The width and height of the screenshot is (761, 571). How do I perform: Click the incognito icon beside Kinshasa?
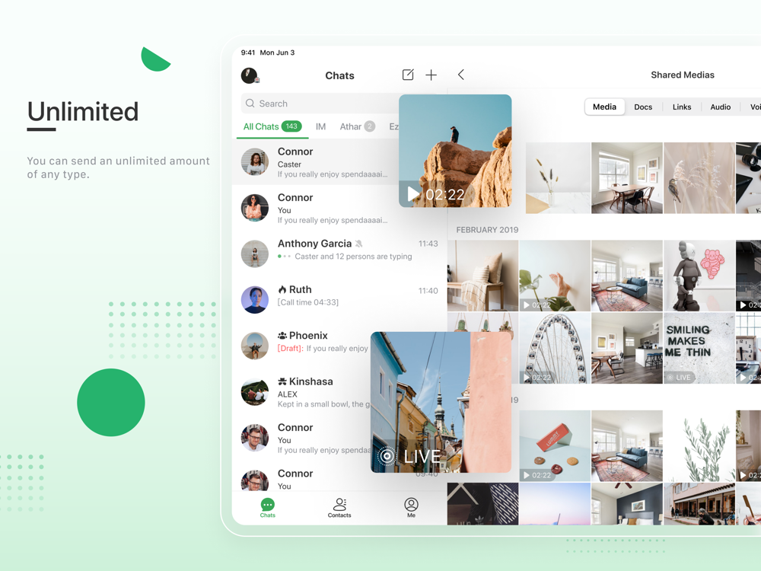tap(282, 381)
